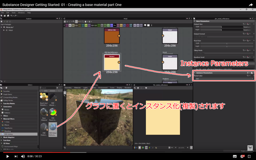Collapse the Base Parameters section
Screen dimensions: 256x160
pos(194,21)
